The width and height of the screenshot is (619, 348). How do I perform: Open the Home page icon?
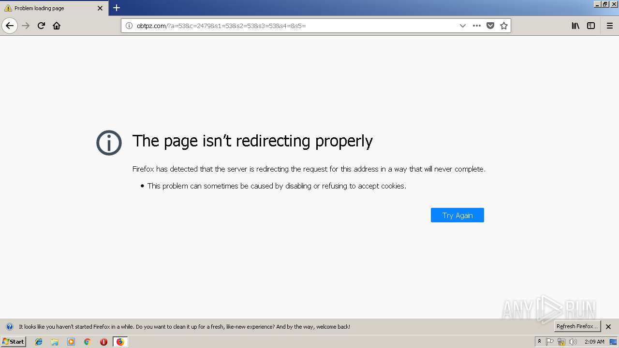coord(57,26)
